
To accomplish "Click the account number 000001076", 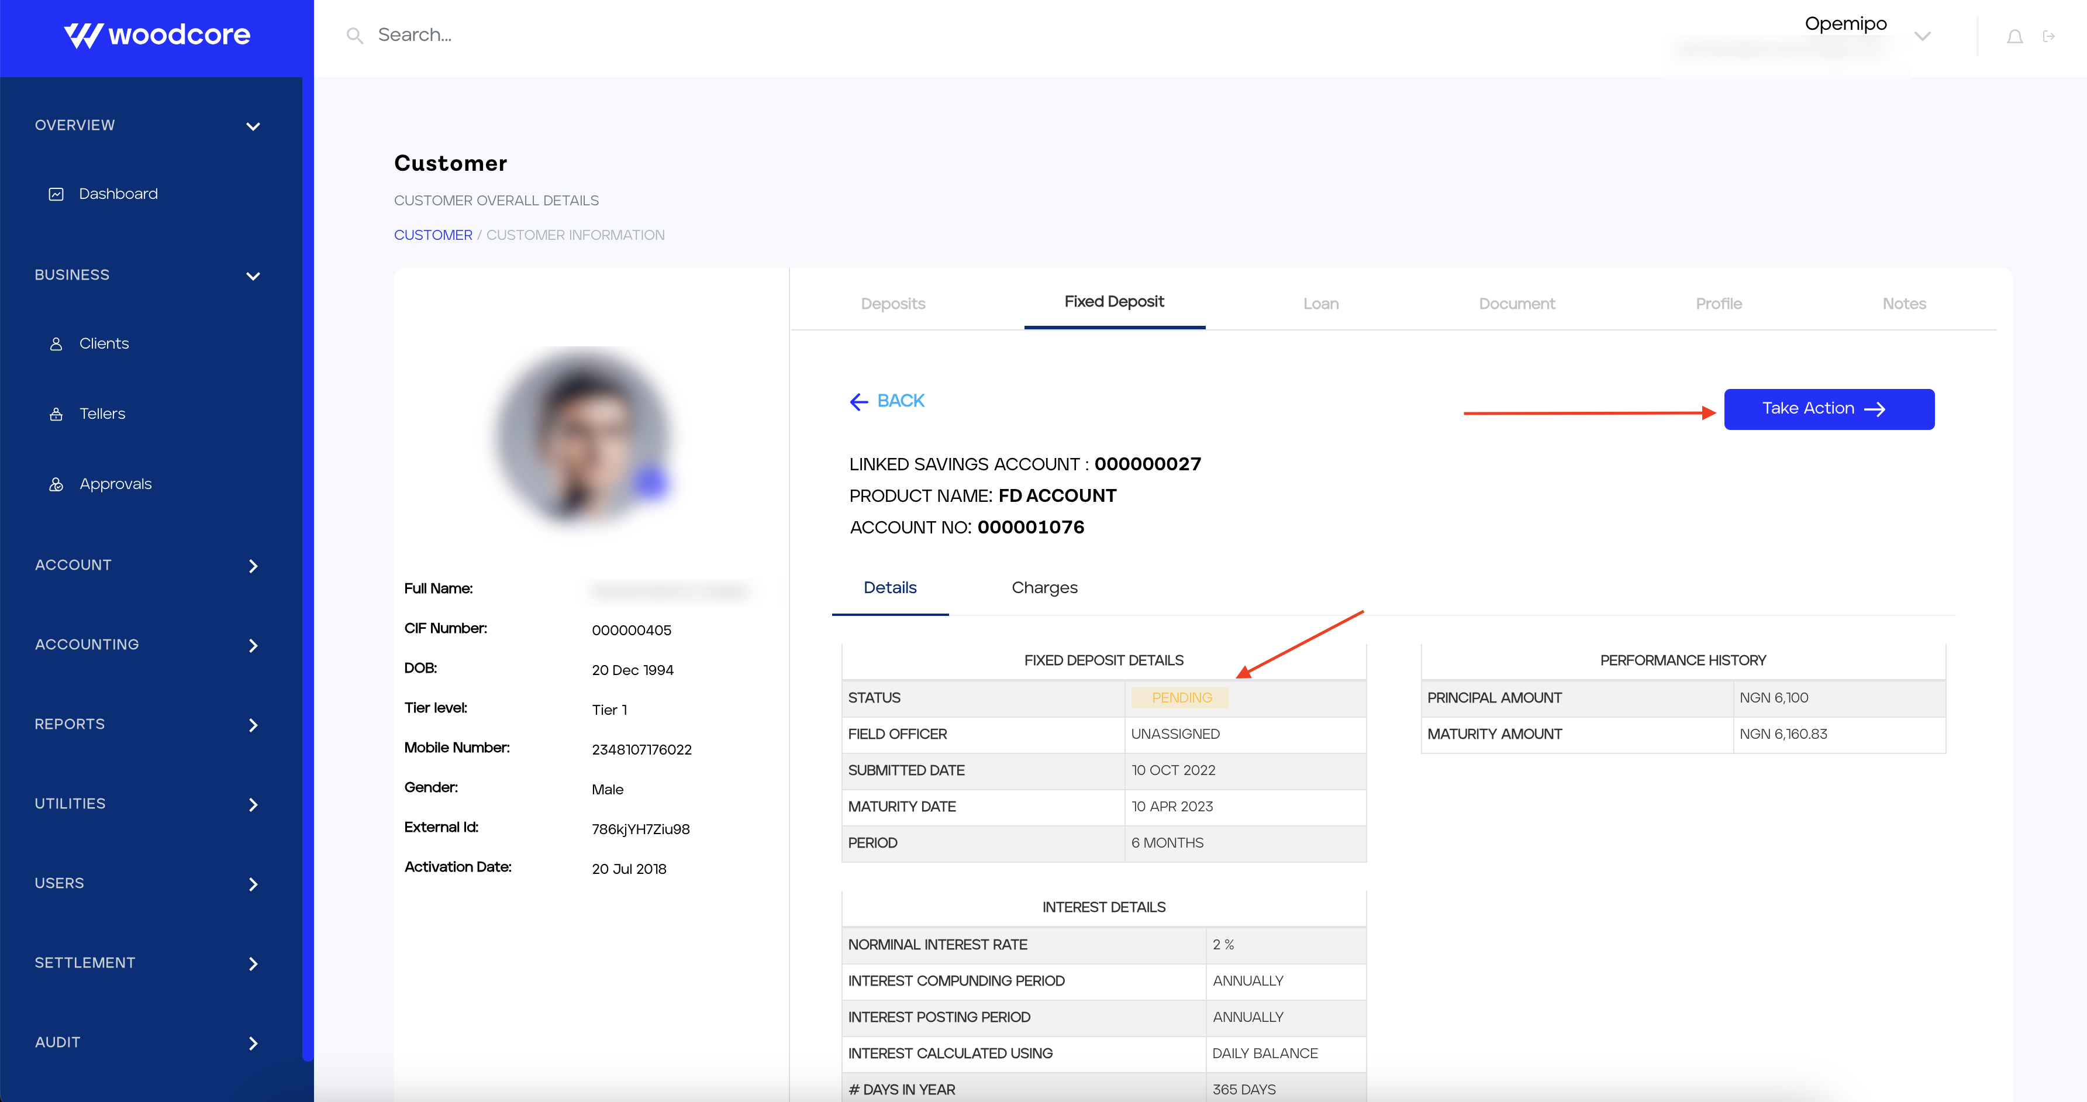I will 1030,528.
